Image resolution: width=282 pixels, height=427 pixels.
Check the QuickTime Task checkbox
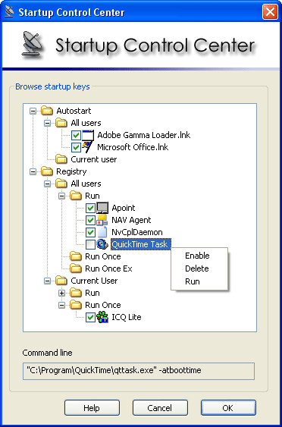pos(90,244)
